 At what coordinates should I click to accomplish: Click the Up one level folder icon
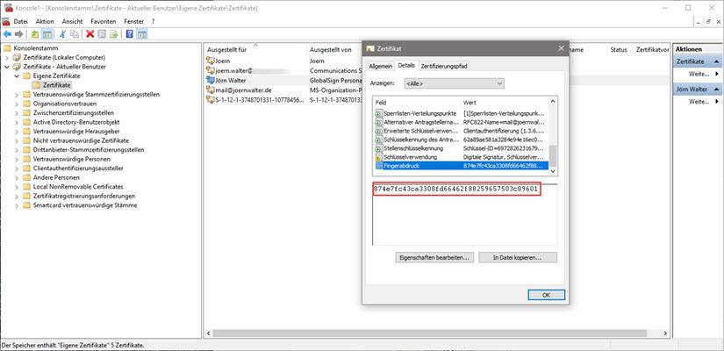click(35, 33)
